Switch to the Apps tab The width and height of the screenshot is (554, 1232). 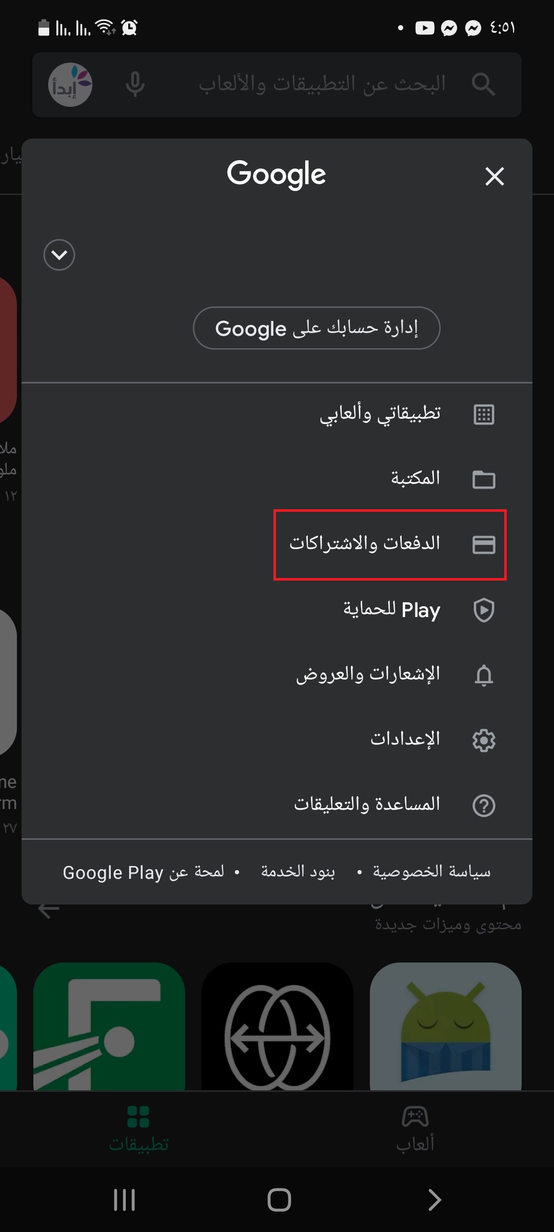coord(138,1129)
